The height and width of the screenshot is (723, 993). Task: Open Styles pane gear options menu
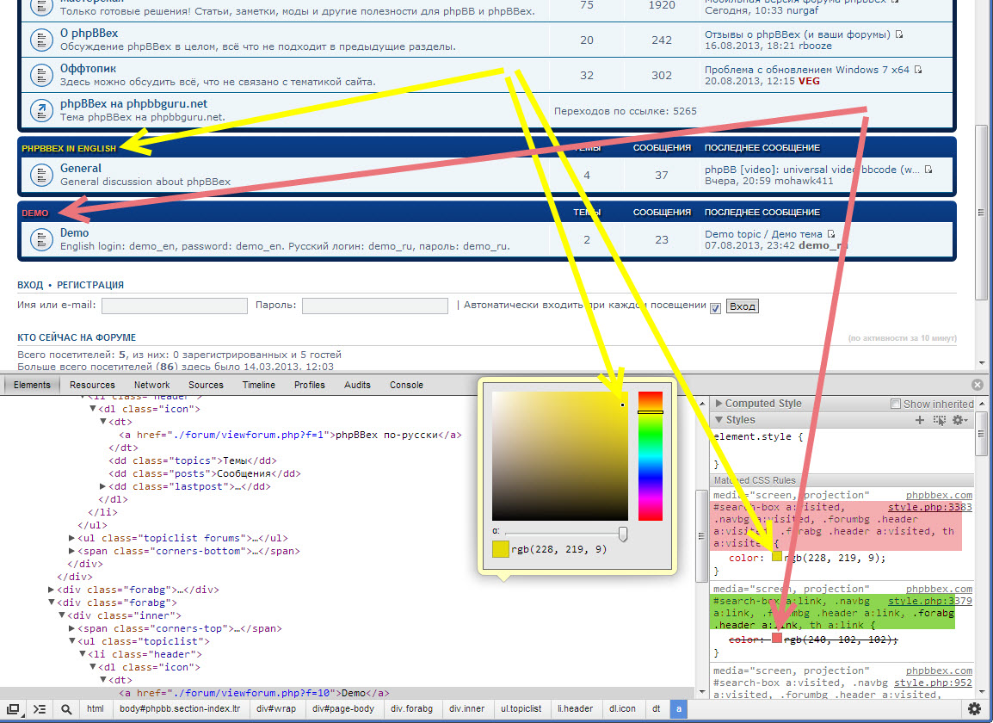tap(959, 420)
